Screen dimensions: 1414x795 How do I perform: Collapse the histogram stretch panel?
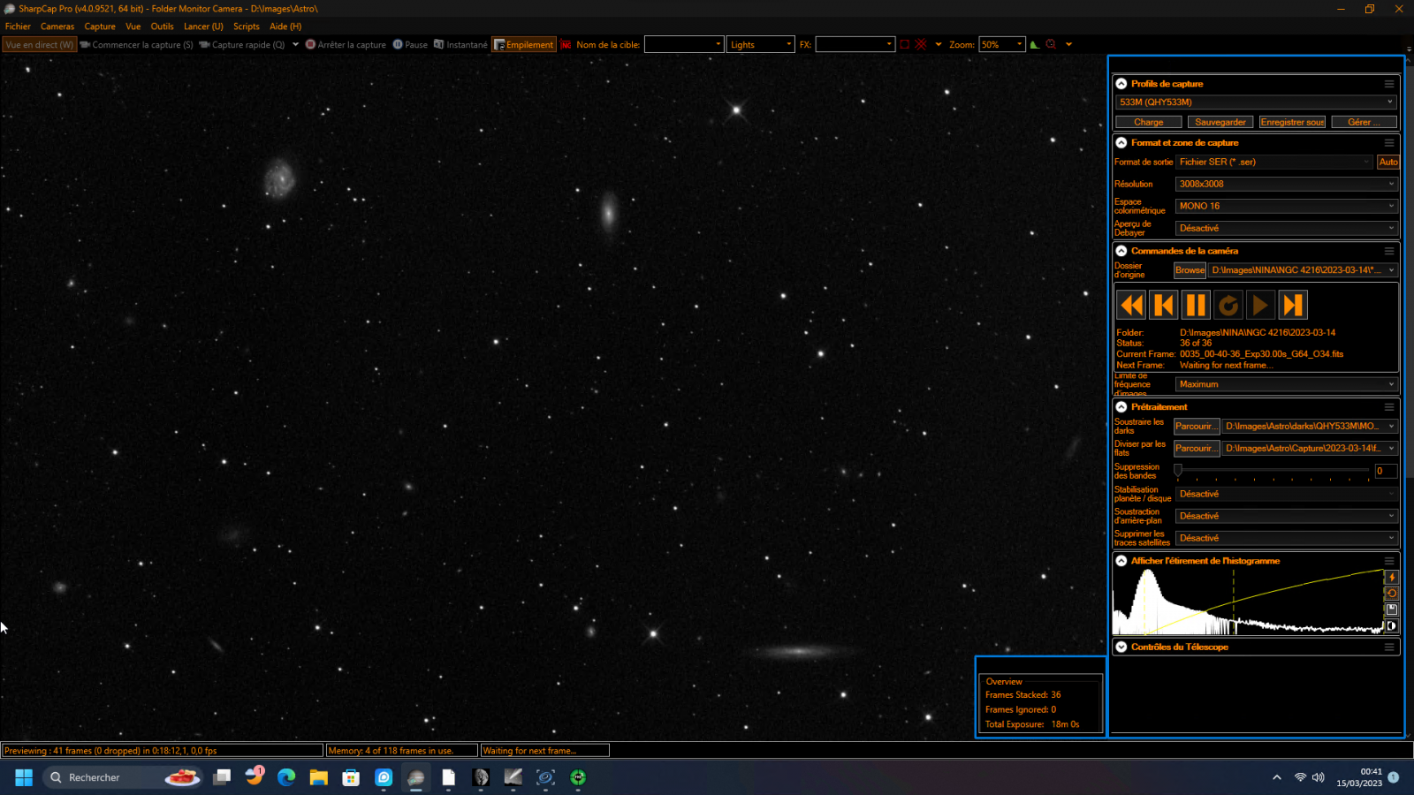point(1121,561)
